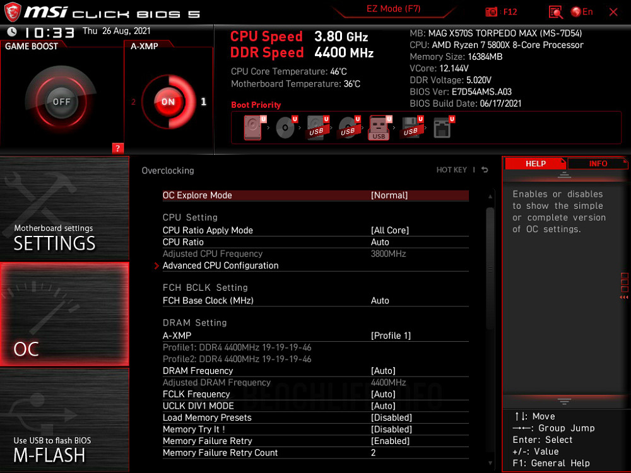The height and width of the screenshot is (473, 631).
Task: Open the search magnifier icon
Action: [x=555, y=11]
